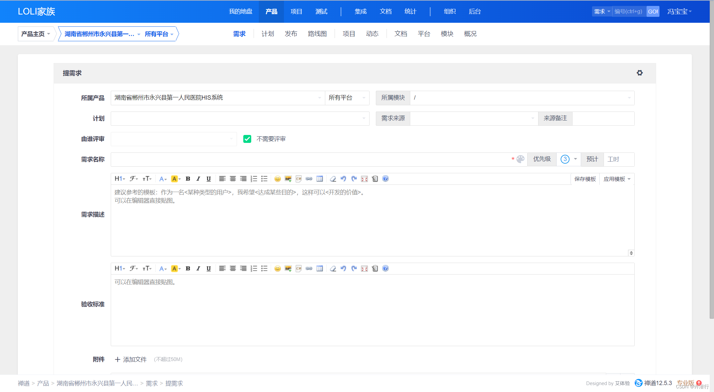Align center in the 需求描述 editor

pyautogui.click(x=233, y=179)
